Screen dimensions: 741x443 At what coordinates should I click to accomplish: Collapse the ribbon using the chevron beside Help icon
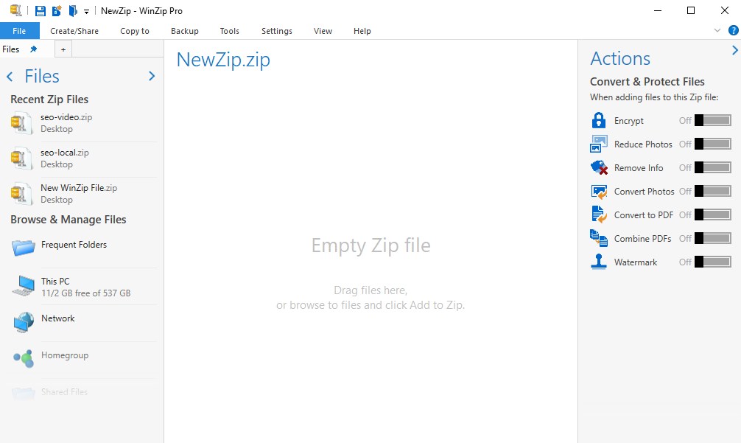[717, 31]
